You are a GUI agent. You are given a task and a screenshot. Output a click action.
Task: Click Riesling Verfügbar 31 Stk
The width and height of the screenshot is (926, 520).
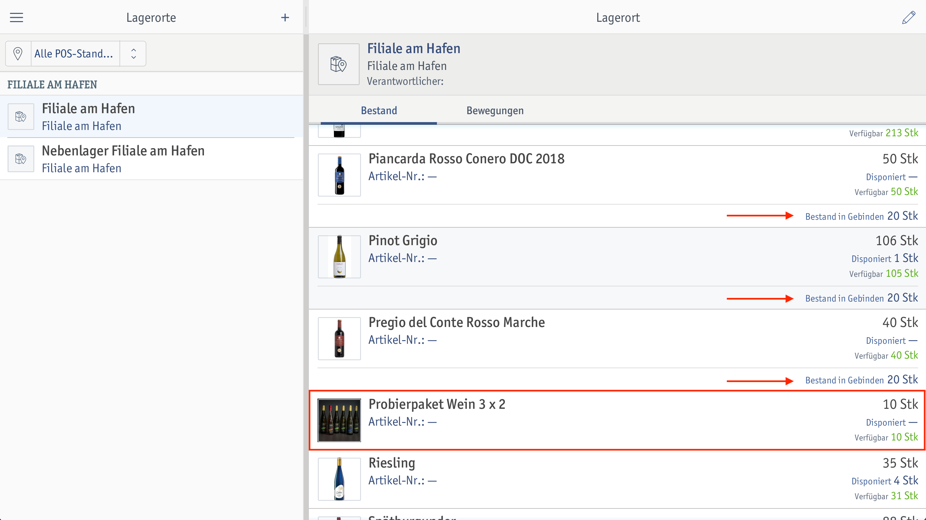886,496
